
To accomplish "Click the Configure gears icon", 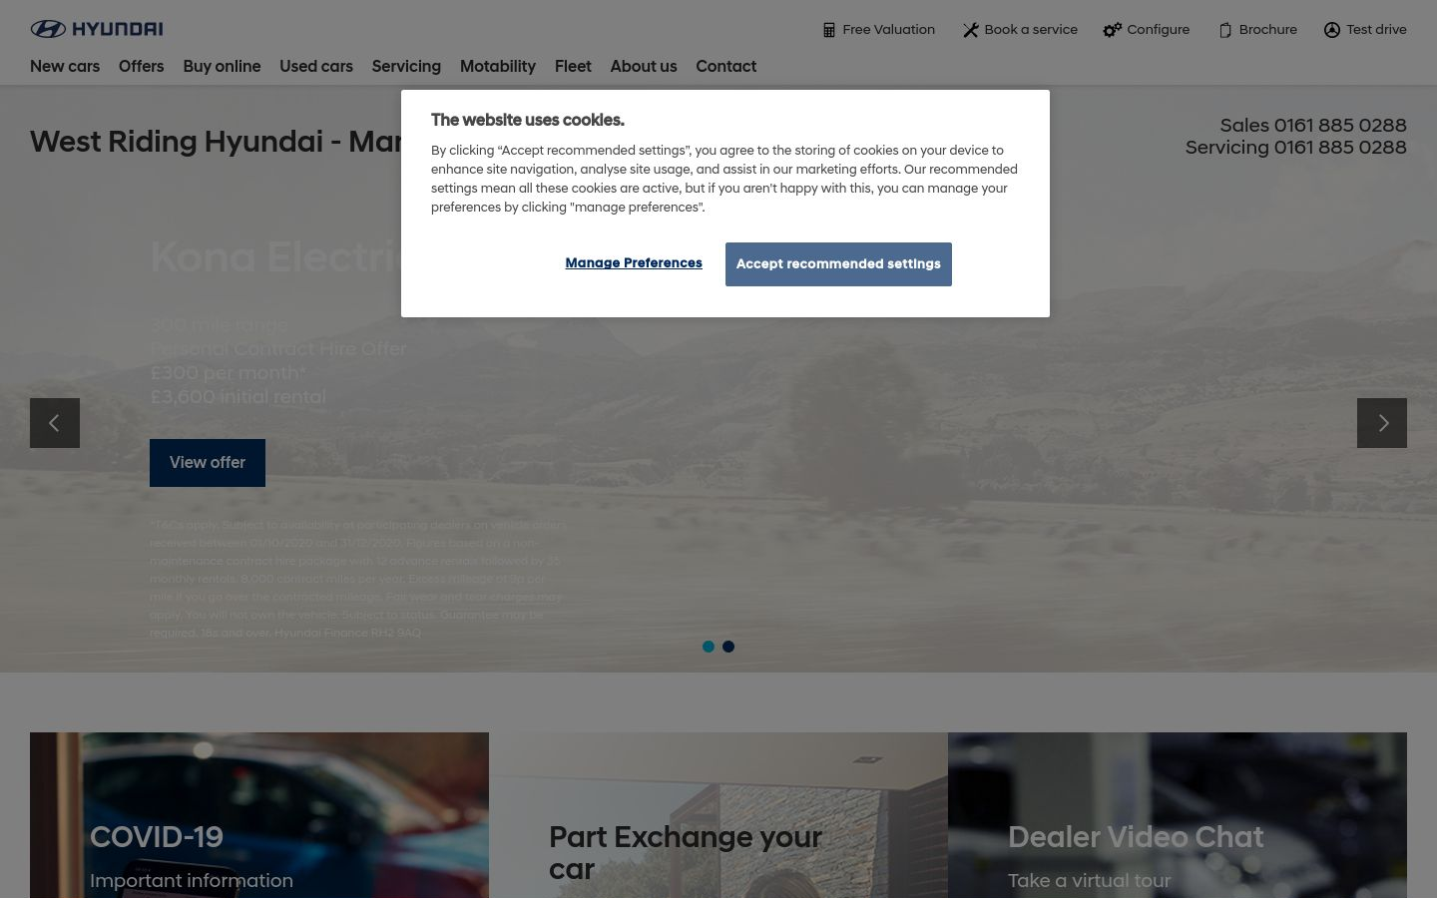I will (1112, 30).
